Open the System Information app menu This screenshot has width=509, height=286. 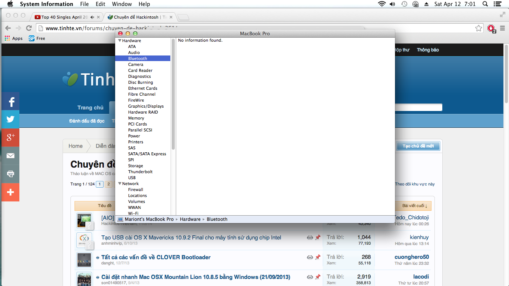click(47, 4)
